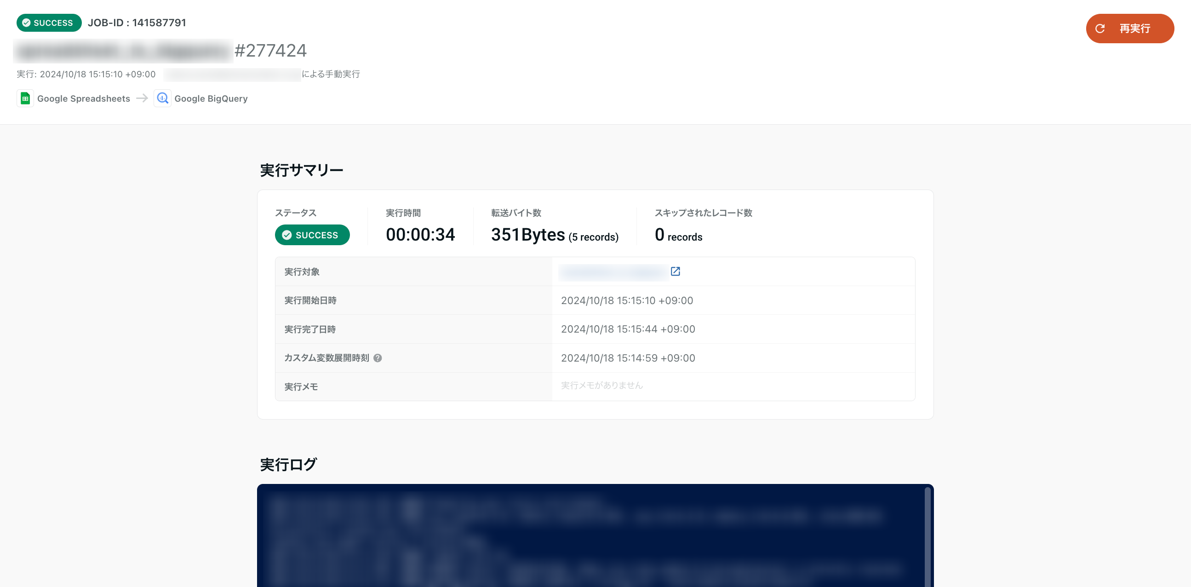Click completion time 2024/10/18 15:15:44
The image size is (1191, 587).
coord(628,329)
